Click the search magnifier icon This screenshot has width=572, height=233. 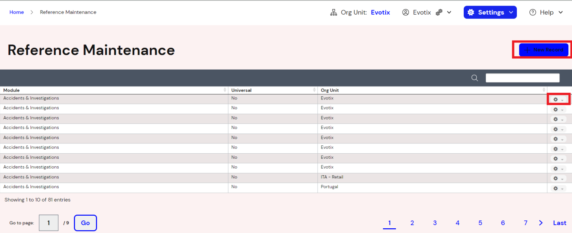pos(474,78)
